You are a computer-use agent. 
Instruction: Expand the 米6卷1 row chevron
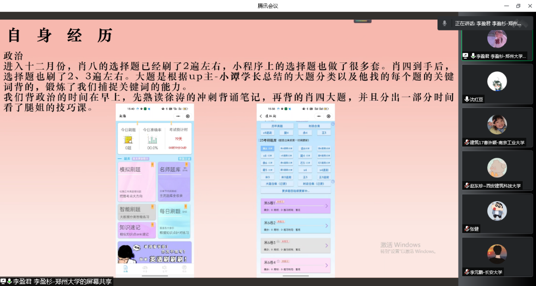click(327, 206)
